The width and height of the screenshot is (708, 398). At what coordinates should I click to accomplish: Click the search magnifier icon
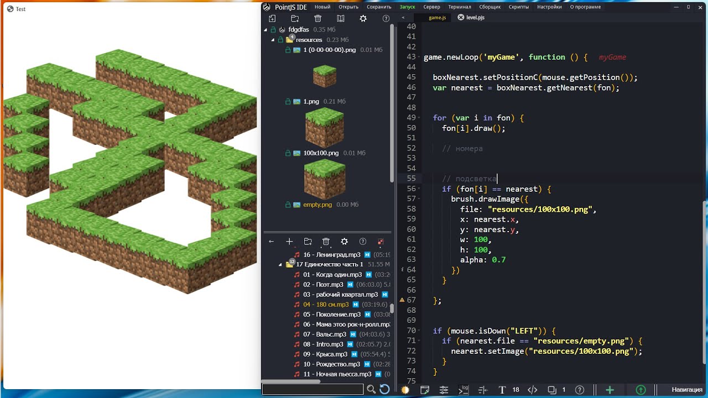pyautogui.click(x=372, y=390)
